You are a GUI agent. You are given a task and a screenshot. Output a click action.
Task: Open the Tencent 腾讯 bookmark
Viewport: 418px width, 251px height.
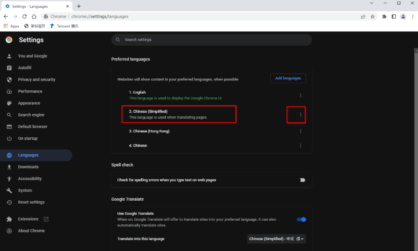64,26
